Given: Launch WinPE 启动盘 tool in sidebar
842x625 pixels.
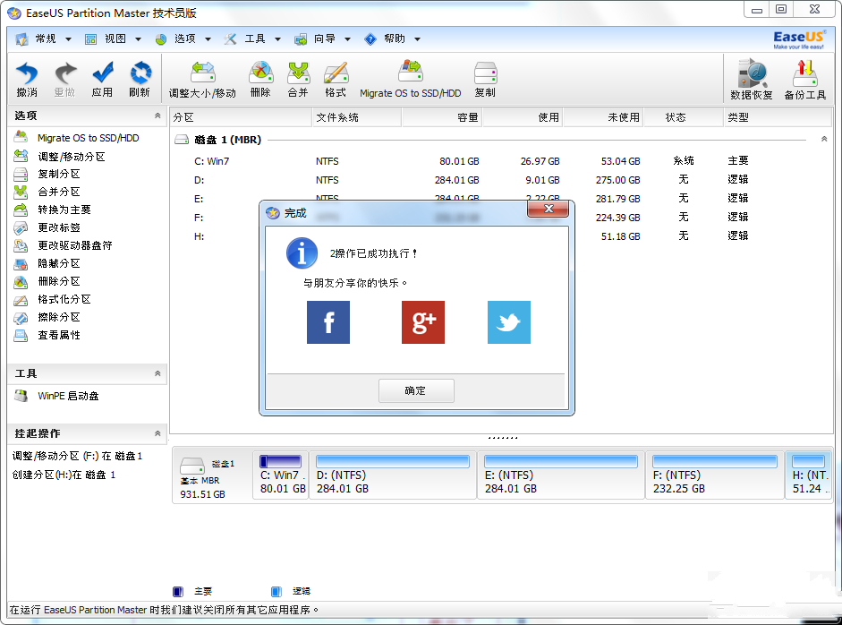Looking at the screenshot, I should (57, 396).
